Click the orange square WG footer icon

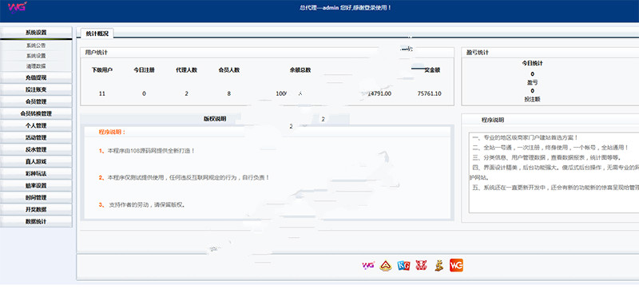tap(456, 265)
